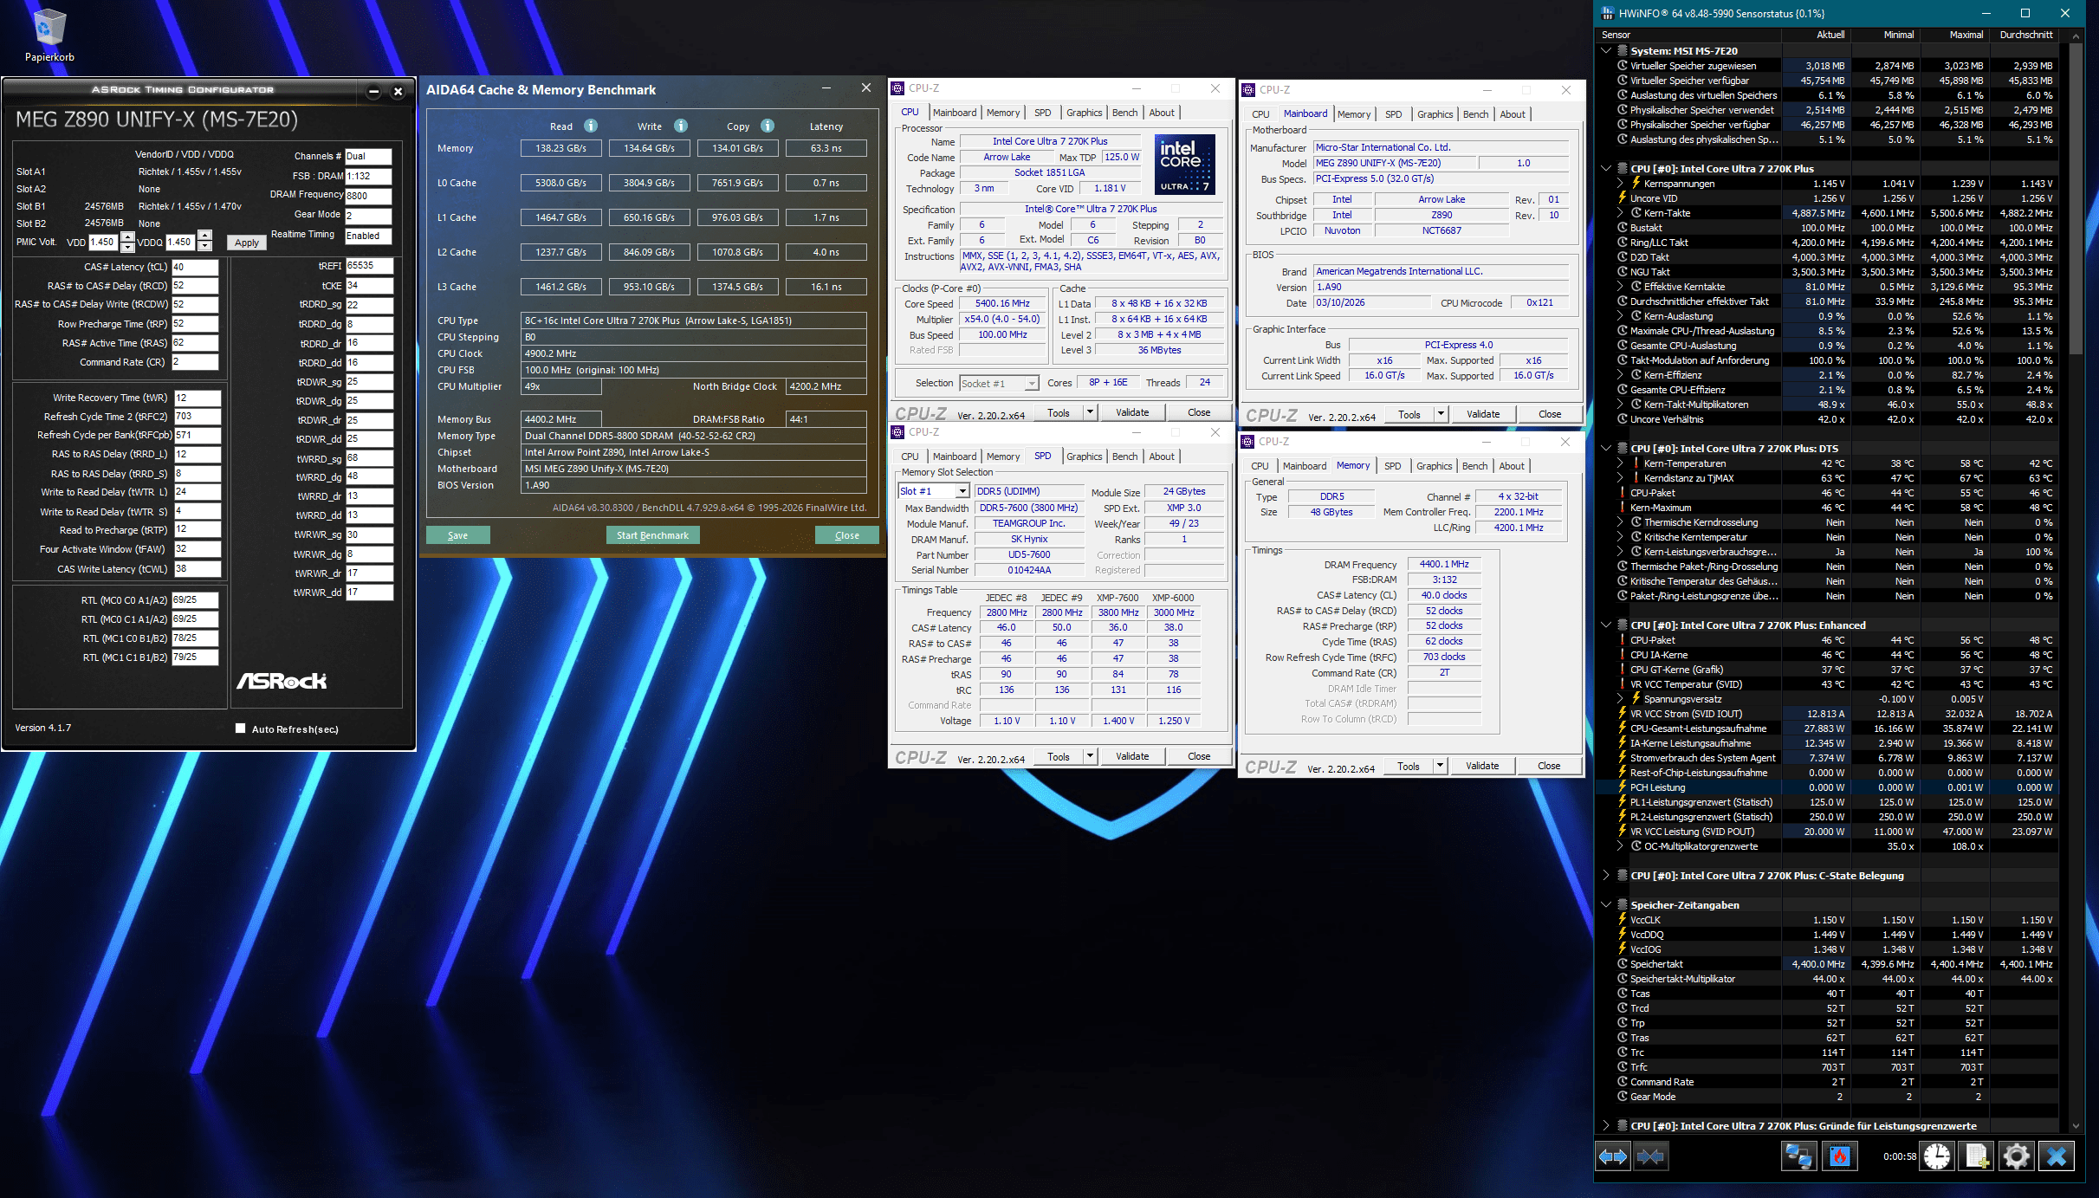Screen dimensions: 2099x1198
Task: Click Validate in CPU-Z Memory window
Action: [1482, 766]
